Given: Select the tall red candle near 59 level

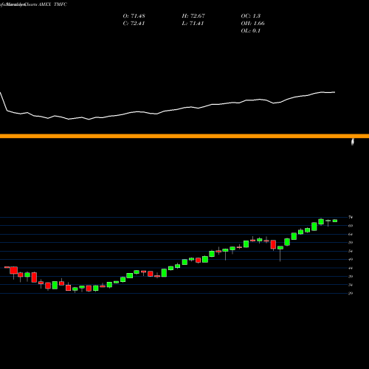Looking at the screenshot, I should (x=273, y=245).
